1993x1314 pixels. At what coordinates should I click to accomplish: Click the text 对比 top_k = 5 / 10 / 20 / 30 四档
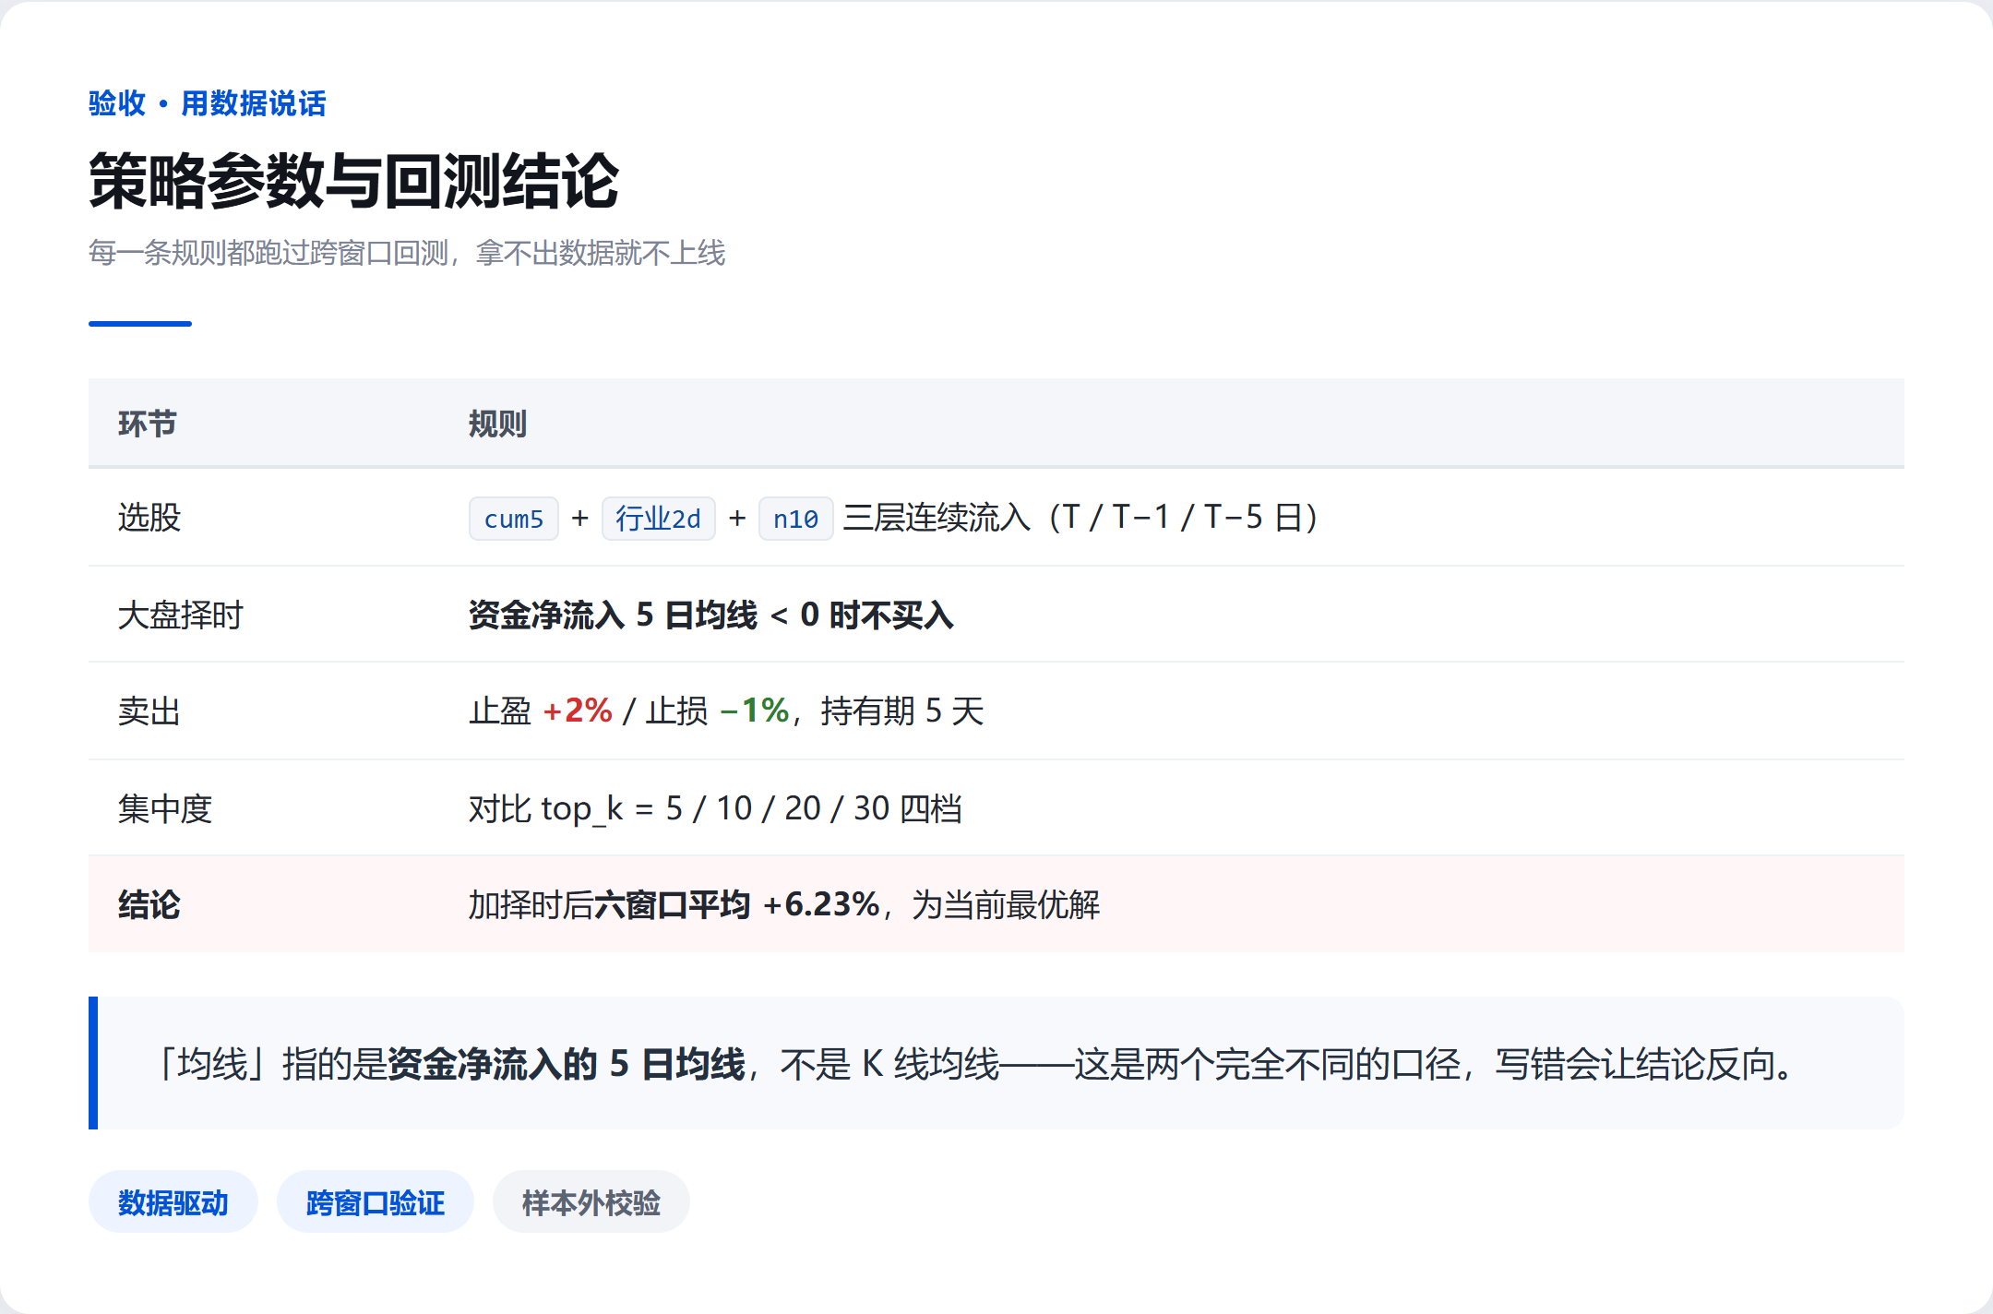tap(715, 809)
